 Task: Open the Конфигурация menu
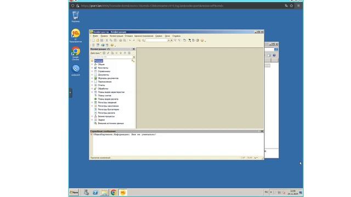(x=116, y=36)
